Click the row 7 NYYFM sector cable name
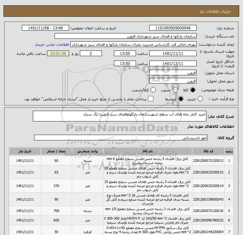 pyautogui.click(x=147, y=230)
